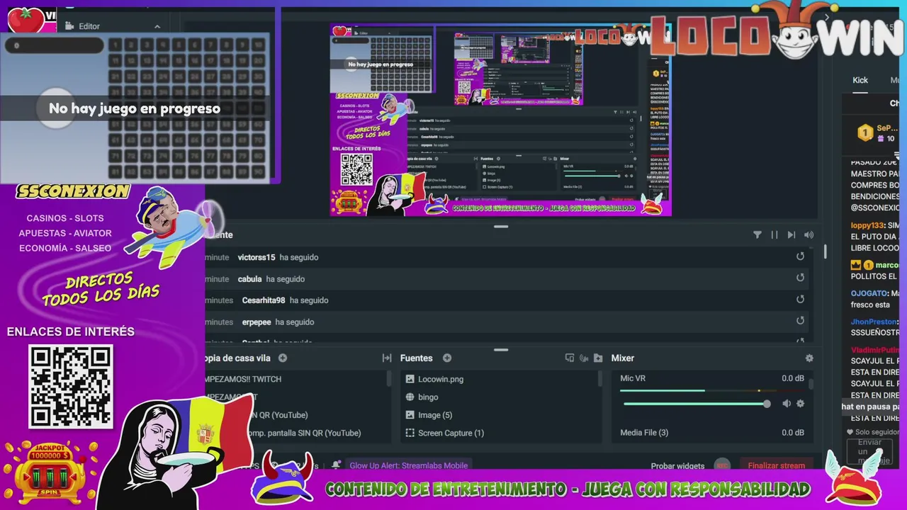This screenshot has width=907, height=510.
Task: Click the Screen Capture (1) dashed-box icon
Action: pos(410,433)
